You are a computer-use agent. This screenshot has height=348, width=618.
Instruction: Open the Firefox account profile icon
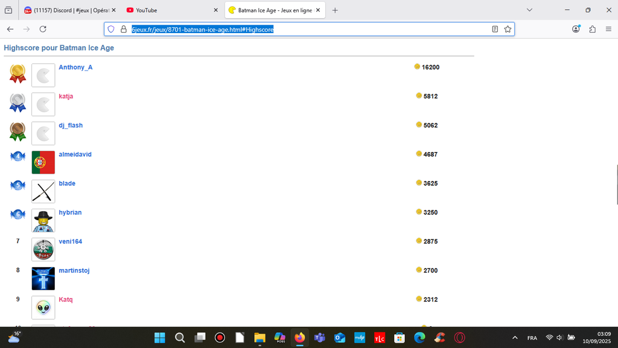[576, 29]
